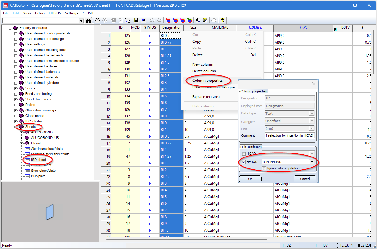Expand the ALUCOBOND tree node
Screen dimensions: 377x249
pos(22,132)
